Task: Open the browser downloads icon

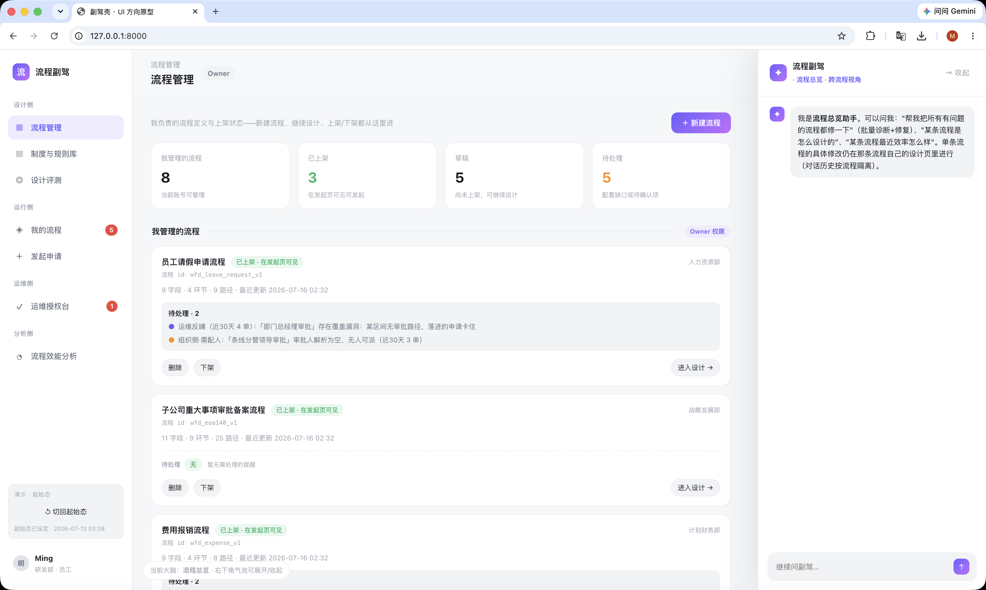Action: [x=921, y=36]
